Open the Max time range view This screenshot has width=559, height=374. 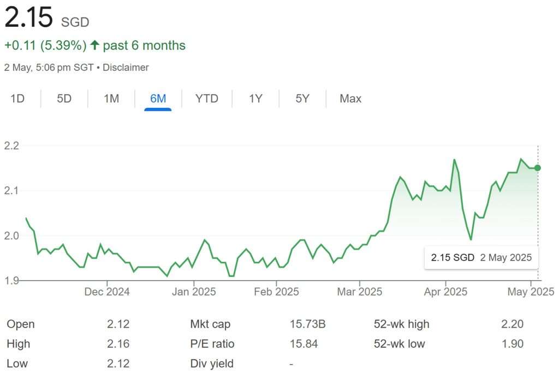pyautogui.click(x=349, y=99)
